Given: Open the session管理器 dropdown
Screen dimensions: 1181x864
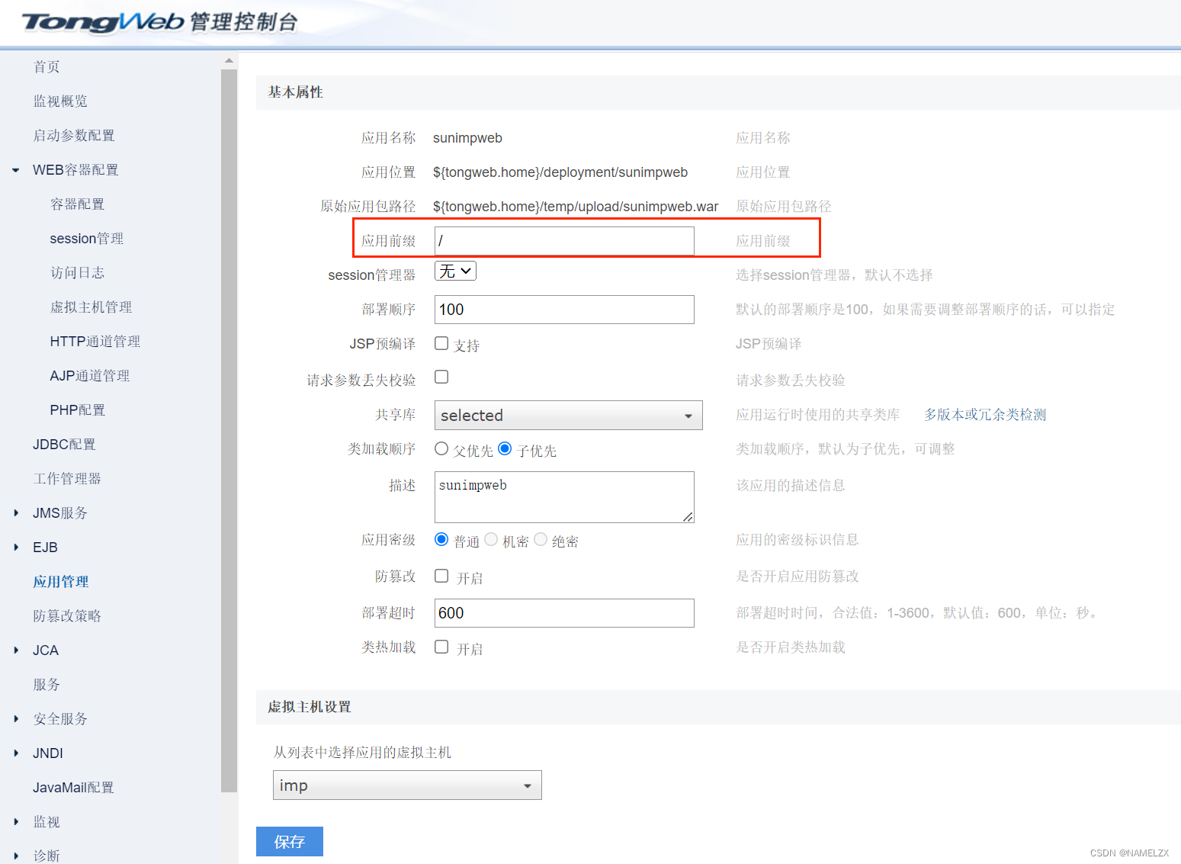Looking at the screenshot, I should 455,271.
